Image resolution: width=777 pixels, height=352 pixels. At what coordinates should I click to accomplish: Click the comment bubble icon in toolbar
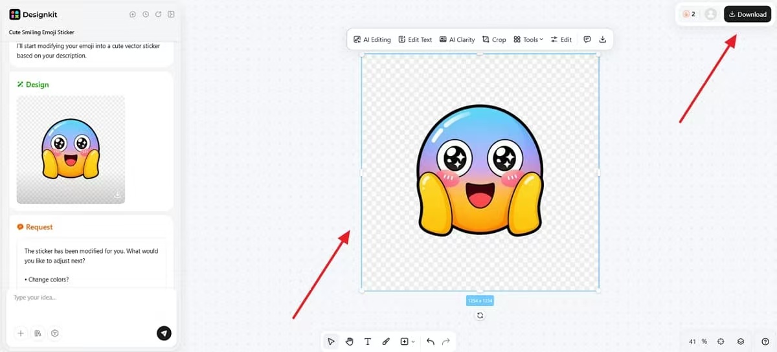587,39
